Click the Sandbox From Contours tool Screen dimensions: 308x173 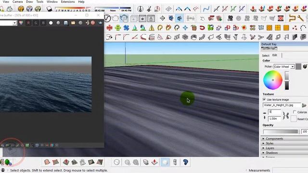(47, 162)
